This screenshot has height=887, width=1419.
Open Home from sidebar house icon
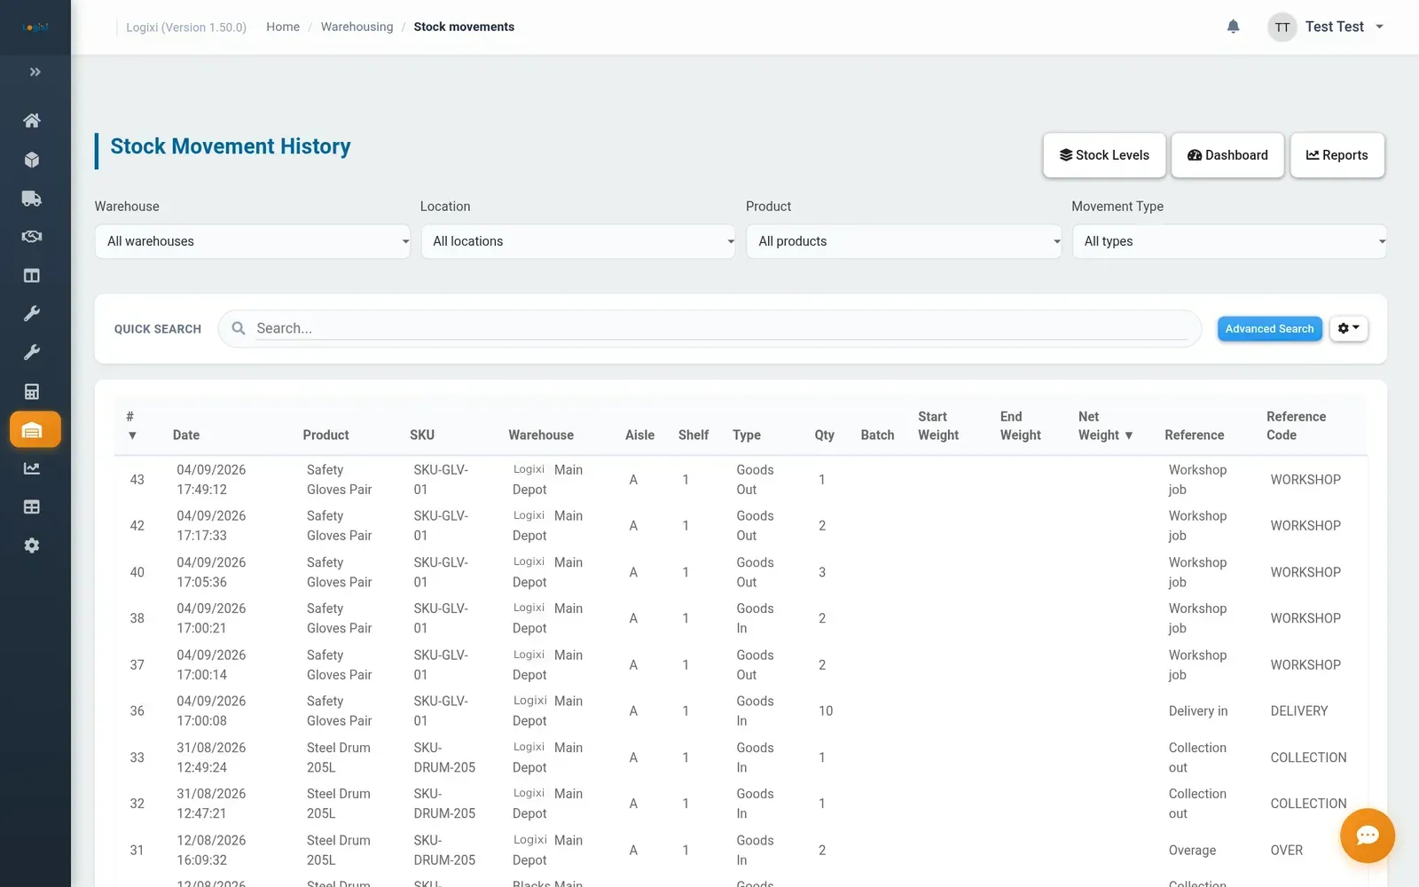pos(32,121)
